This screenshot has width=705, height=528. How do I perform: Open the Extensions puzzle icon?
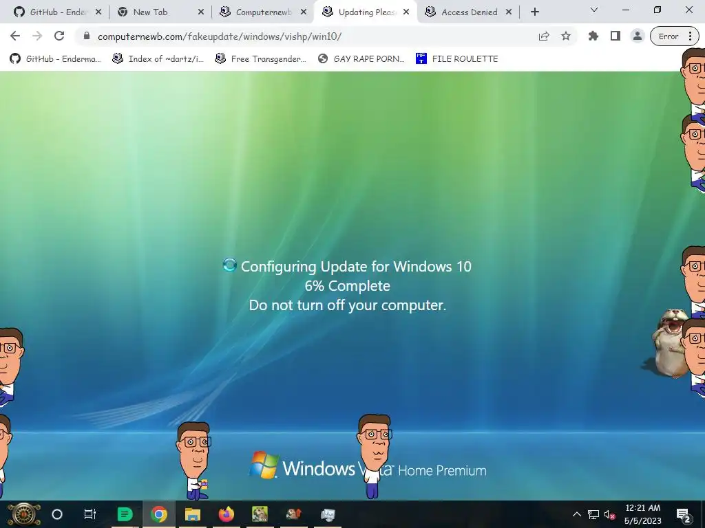point(593,36)
